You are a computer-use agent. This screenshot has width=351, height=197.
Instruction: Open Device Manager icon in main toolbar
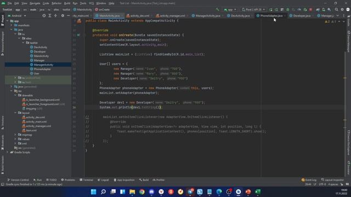click(x=324, y=10)
